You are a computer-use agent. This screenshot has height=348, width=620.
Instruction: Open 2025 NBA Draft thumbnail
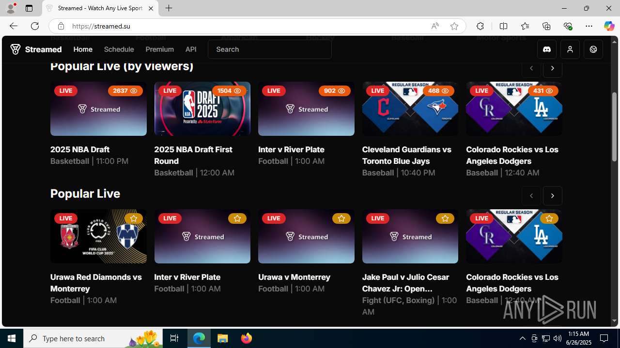click(98, 109)
